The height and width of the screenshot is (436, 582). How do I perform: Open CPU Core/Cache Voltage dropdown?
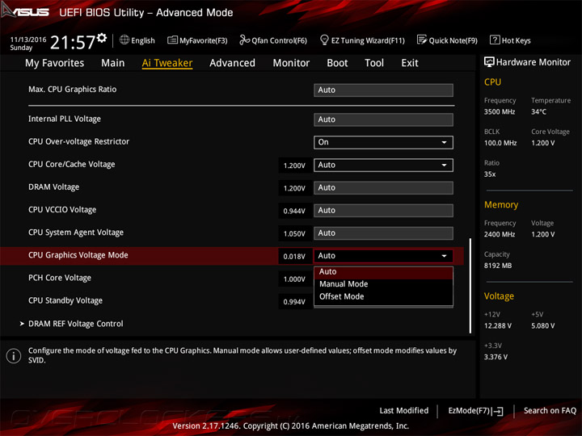(x=383, y=165)
